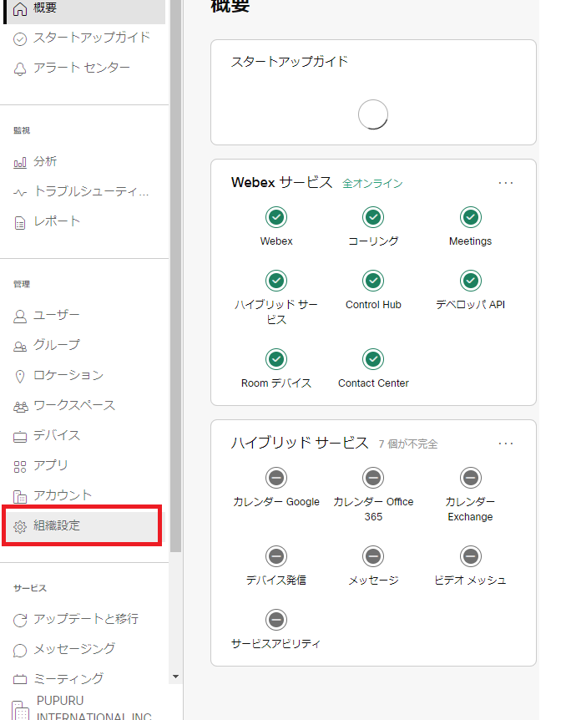Click the 全オンライン status link
Viewport: 561px width, 720px height.
coord(372,184)
